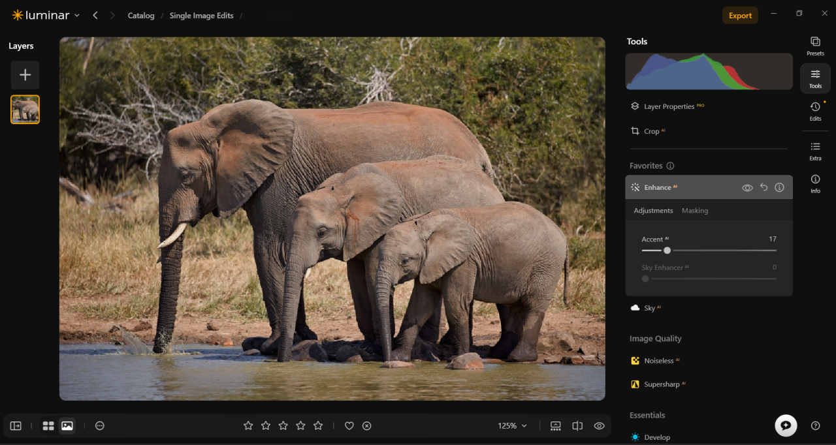The width and height of the screenshot is (836, 445).
Task: Switch to the Masking tab
Action: click(x=695, y=211)
